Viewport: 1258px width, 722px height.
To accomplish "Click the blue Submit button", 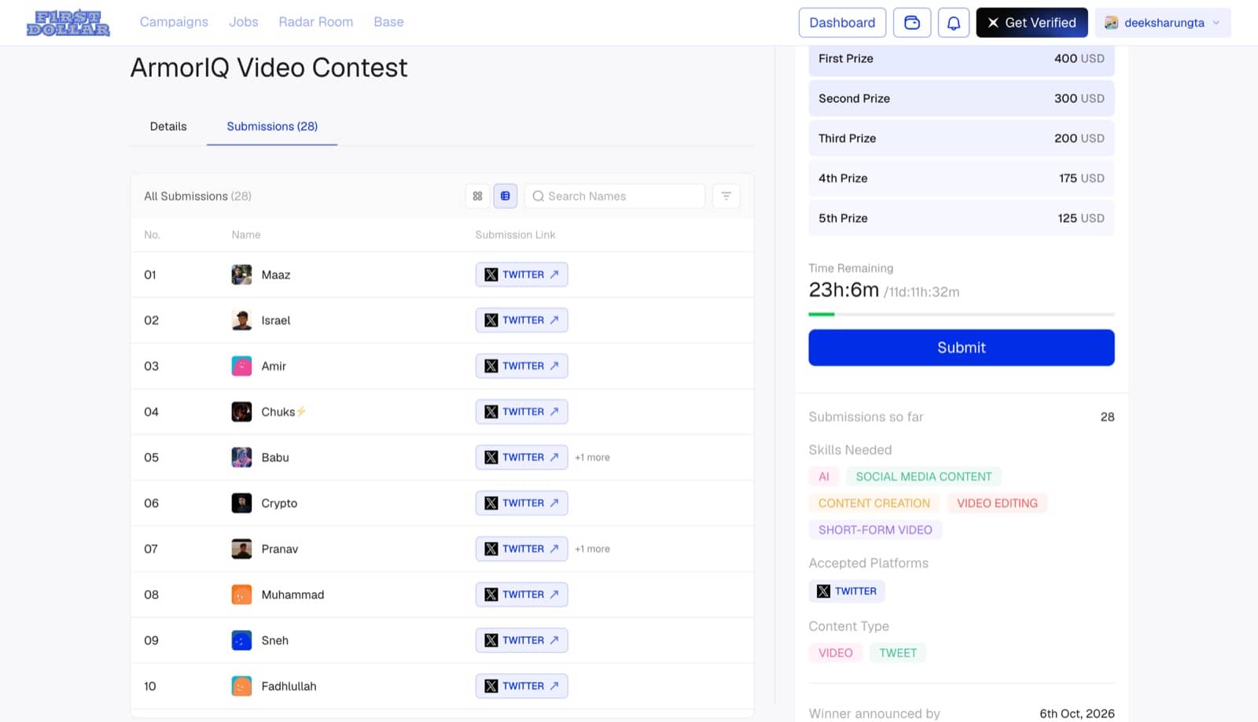I will click(961, 348).
